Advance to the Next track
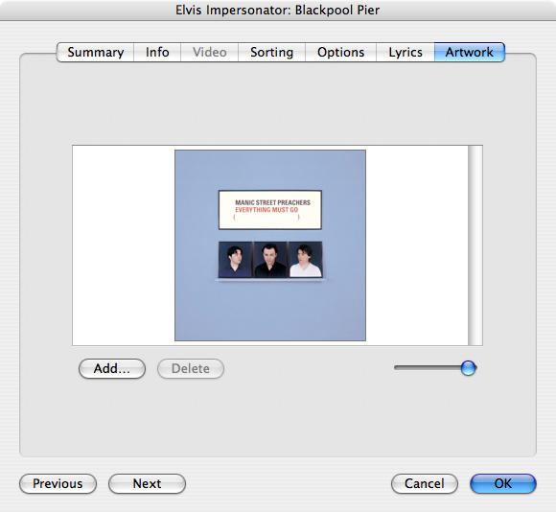556x512 pixels. pos(147,483)
